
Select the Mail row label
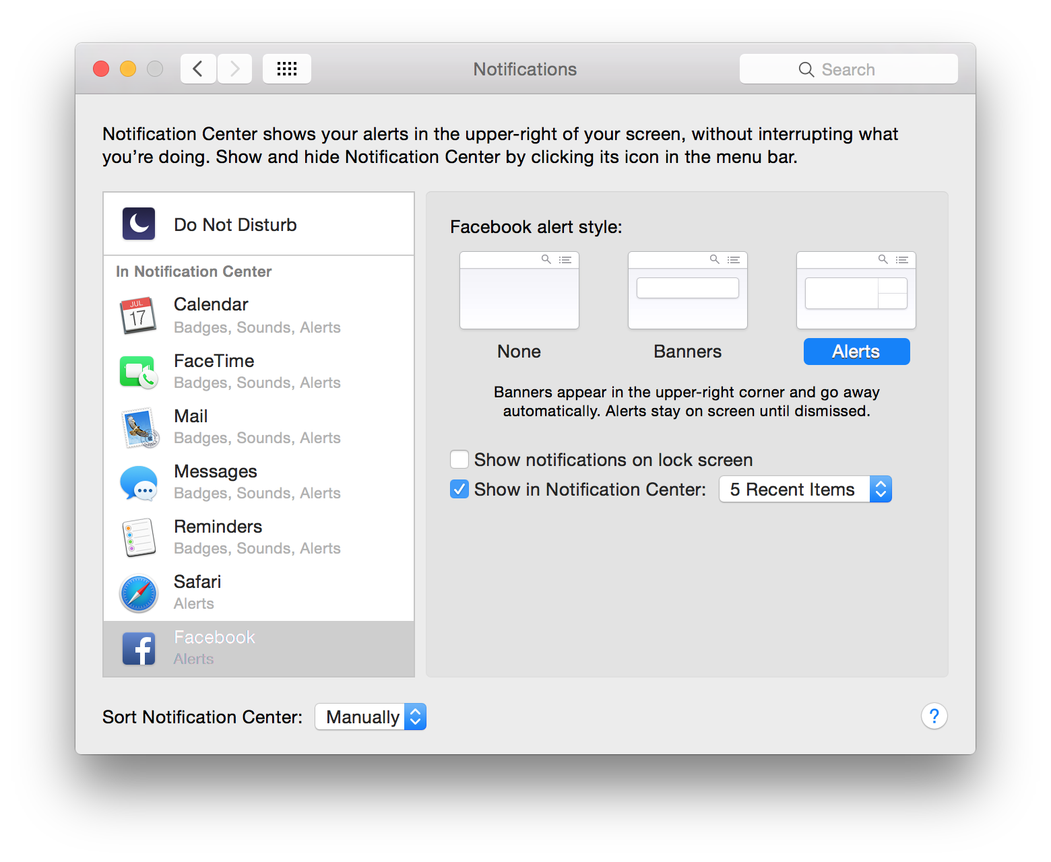click(x=191, y=416)
